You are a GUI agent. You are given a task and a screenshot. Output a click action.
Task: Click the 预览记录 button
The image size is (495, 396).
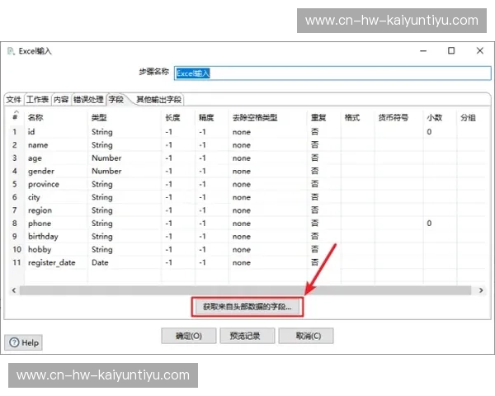(247, 336)
